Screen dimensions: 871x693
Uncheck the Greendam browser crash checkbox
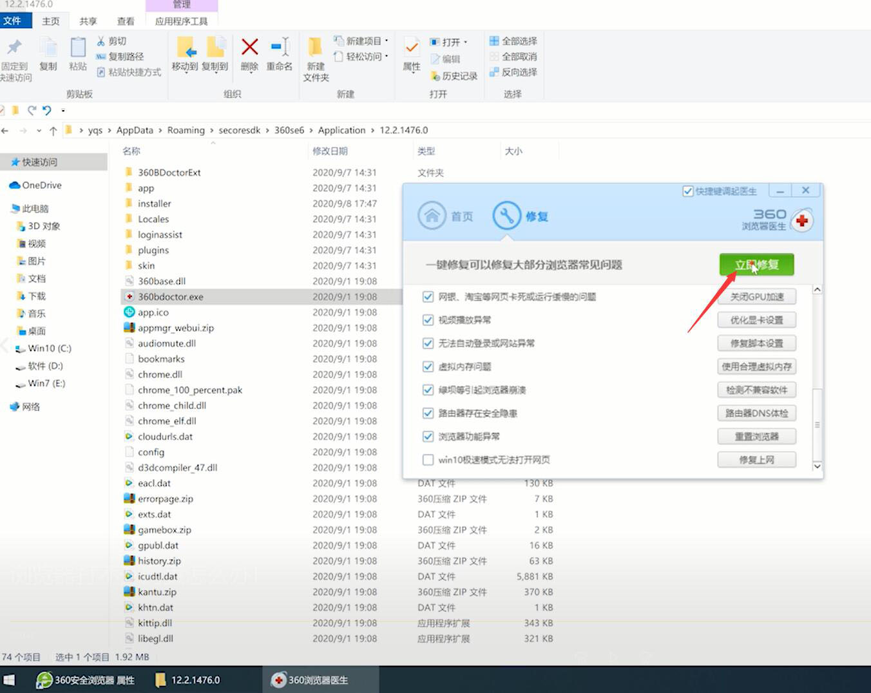[x=428, y=390]
